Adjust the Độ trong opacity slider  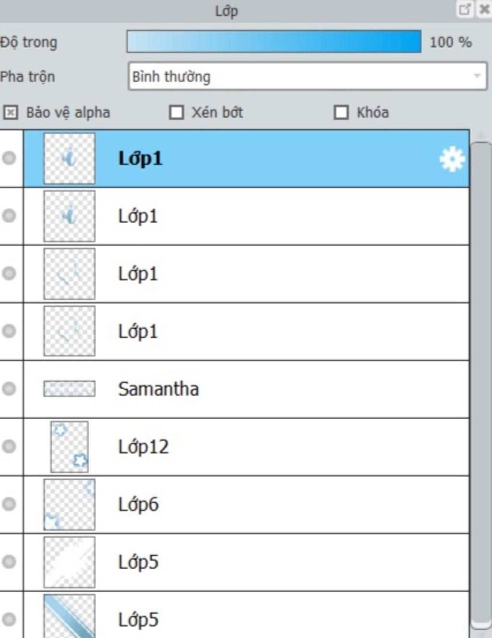274,42
